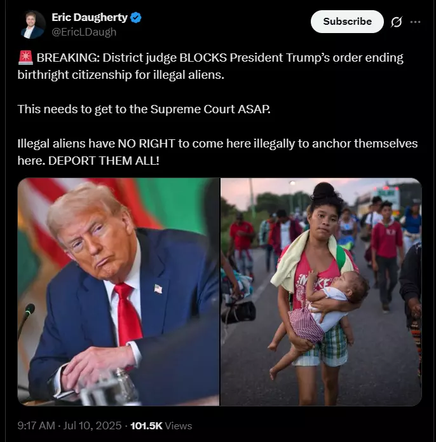Screen dimensions: 436x442
Task: Open the left photo of Trump in suit
Action: coord(118,292)
